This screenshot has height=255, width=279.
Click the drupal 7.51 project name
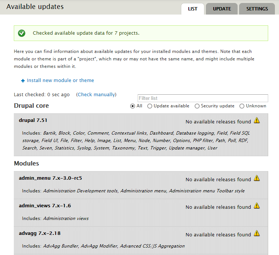click(33, 120)
